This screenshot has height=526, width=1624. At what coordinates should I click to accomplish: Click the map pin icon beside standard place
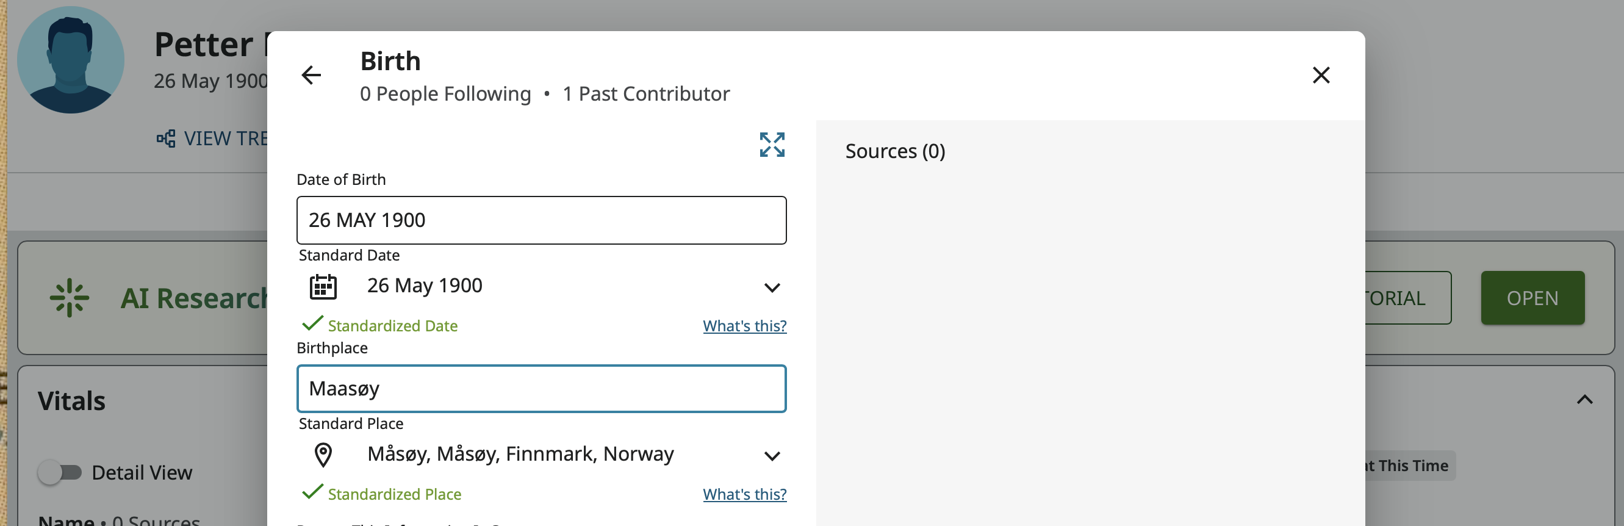pyautogui.click(x=323, y=455)
